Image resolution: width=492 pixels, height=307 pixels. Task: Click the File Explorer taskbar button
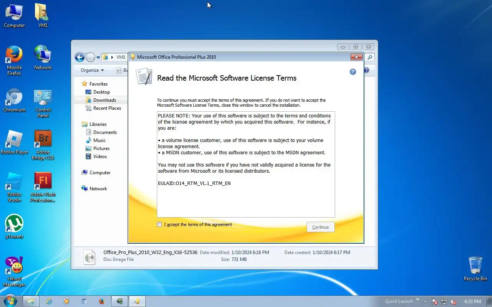[x=31, y=302]
